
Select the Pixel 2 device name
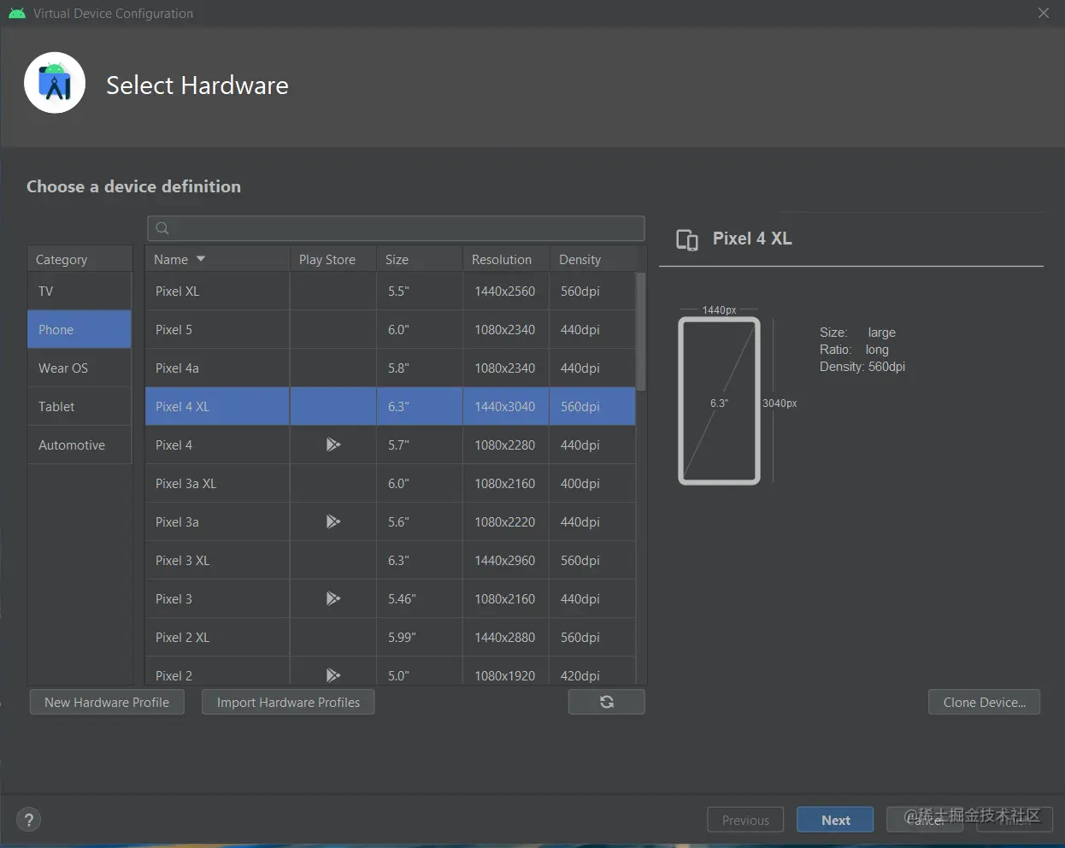pyautogui.click(x=174, y=675)
